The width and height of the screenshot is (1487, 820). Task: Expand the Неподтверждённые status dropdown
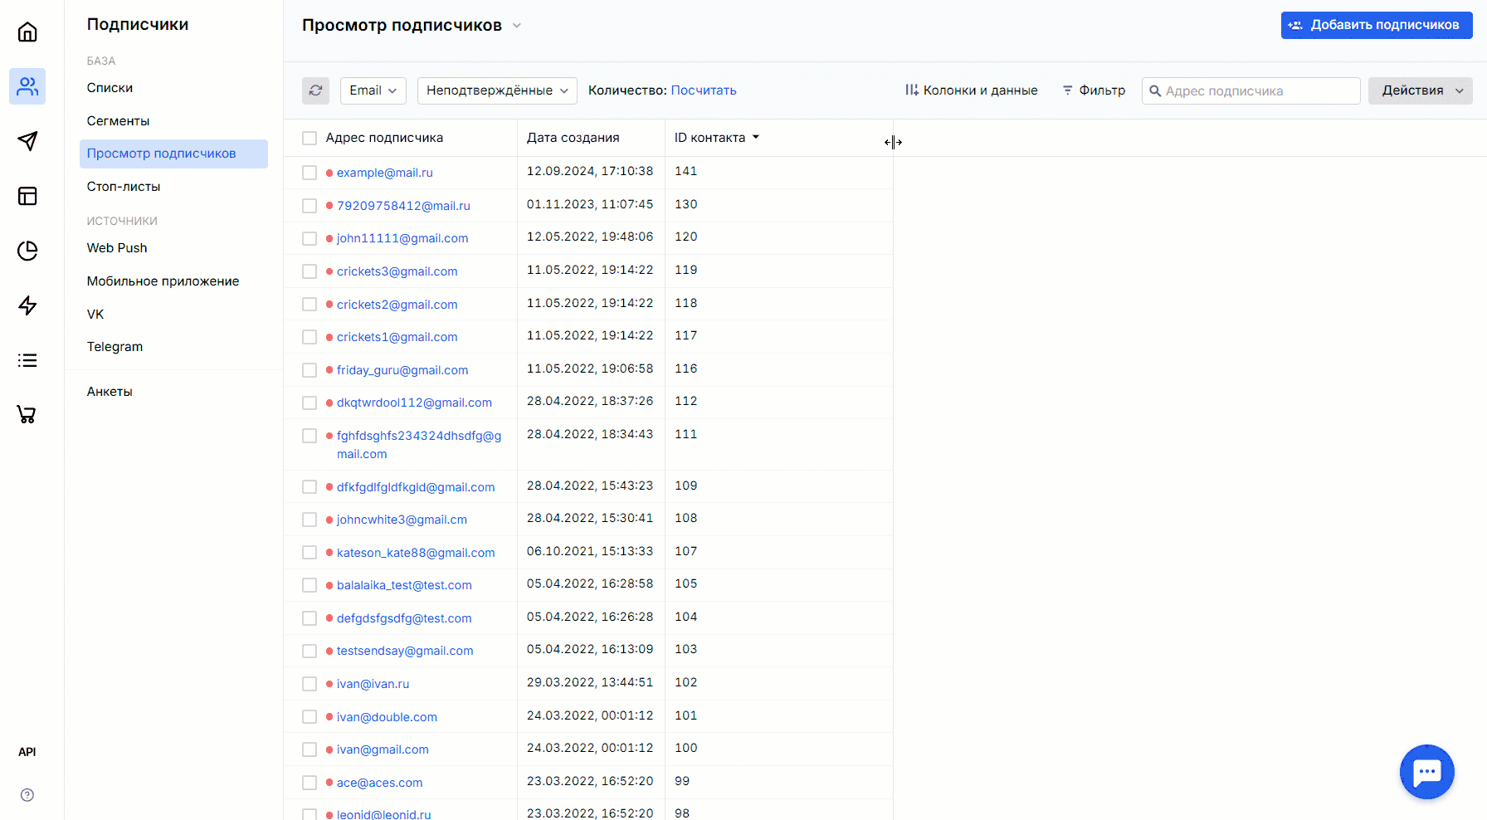(496, 90)
